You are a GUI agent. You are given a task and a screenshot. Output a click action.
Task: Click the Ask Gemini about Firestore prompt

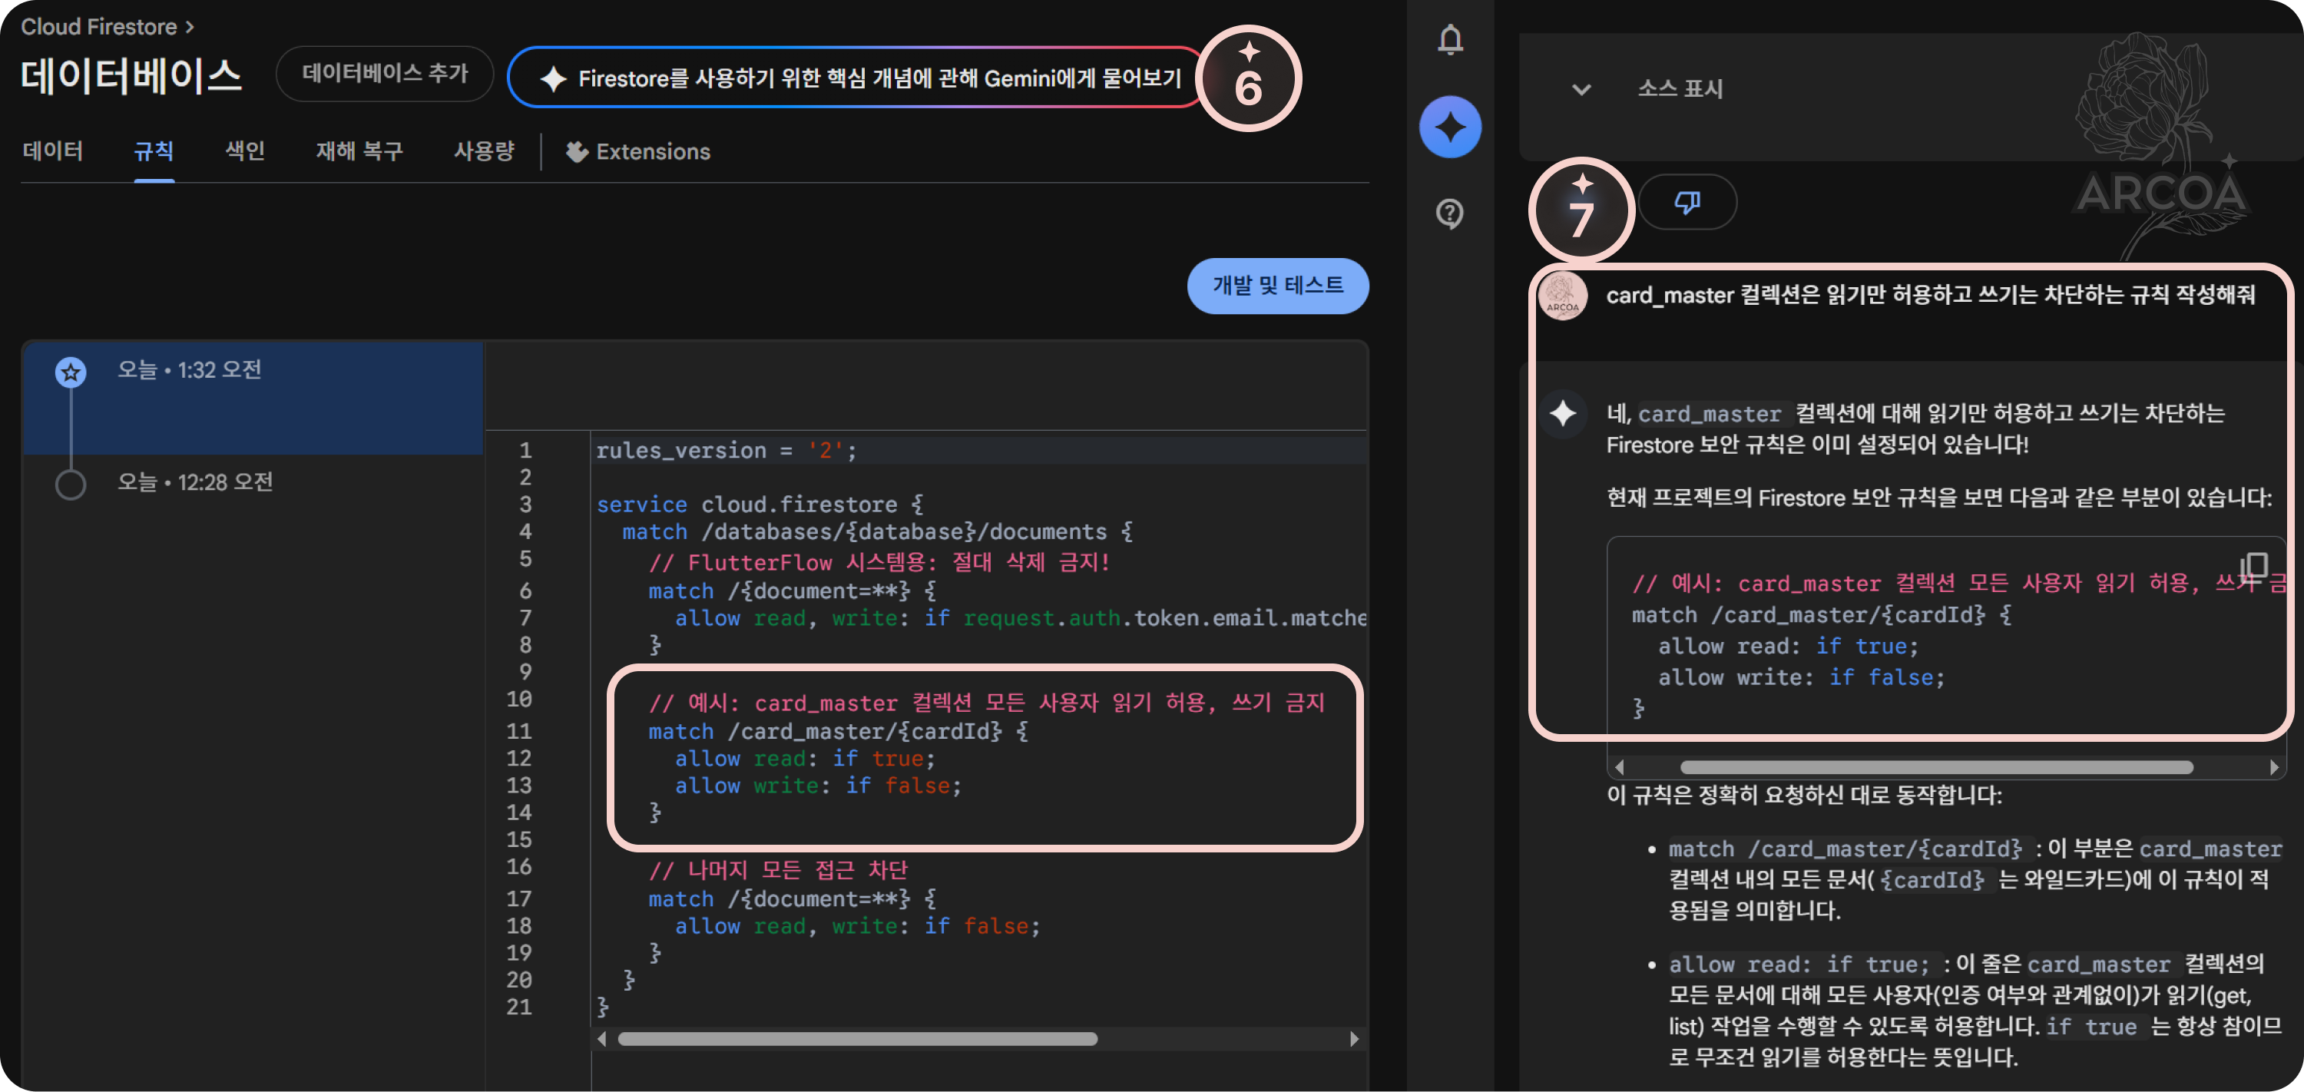(x=859, y=78)
